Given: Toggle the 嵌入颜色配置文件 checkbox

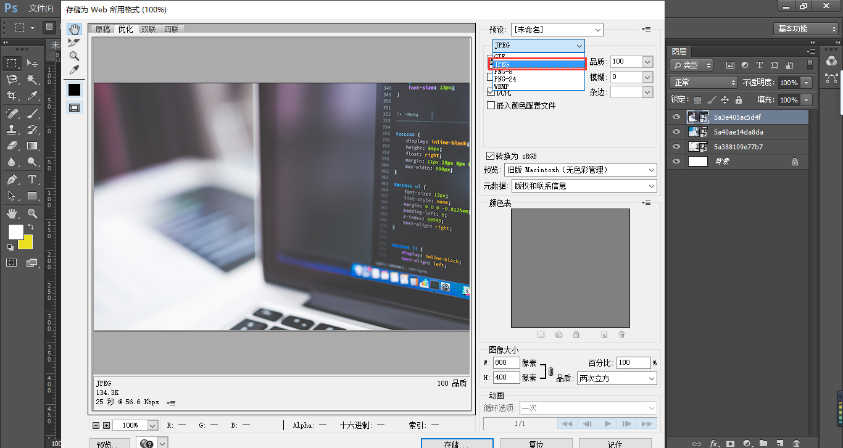Looking at the screenshot, I should coord(491,106).
